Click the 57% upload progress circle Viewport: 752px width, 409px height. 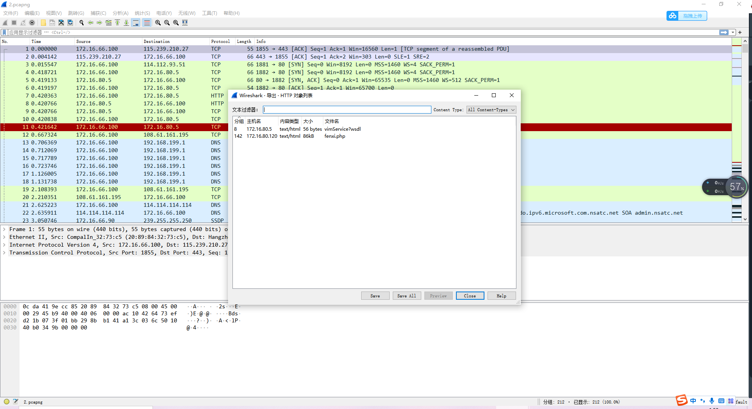[736, 187]
